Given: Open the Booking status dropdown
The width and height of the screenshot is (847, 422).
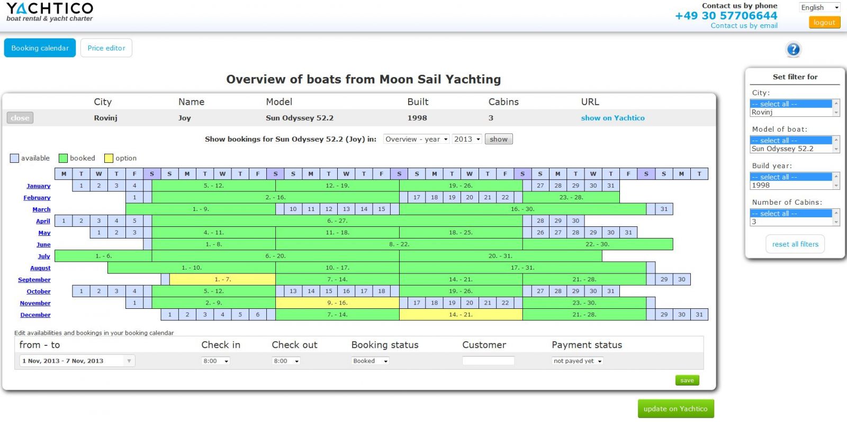Looking at the screenshot, I should 370,361.
